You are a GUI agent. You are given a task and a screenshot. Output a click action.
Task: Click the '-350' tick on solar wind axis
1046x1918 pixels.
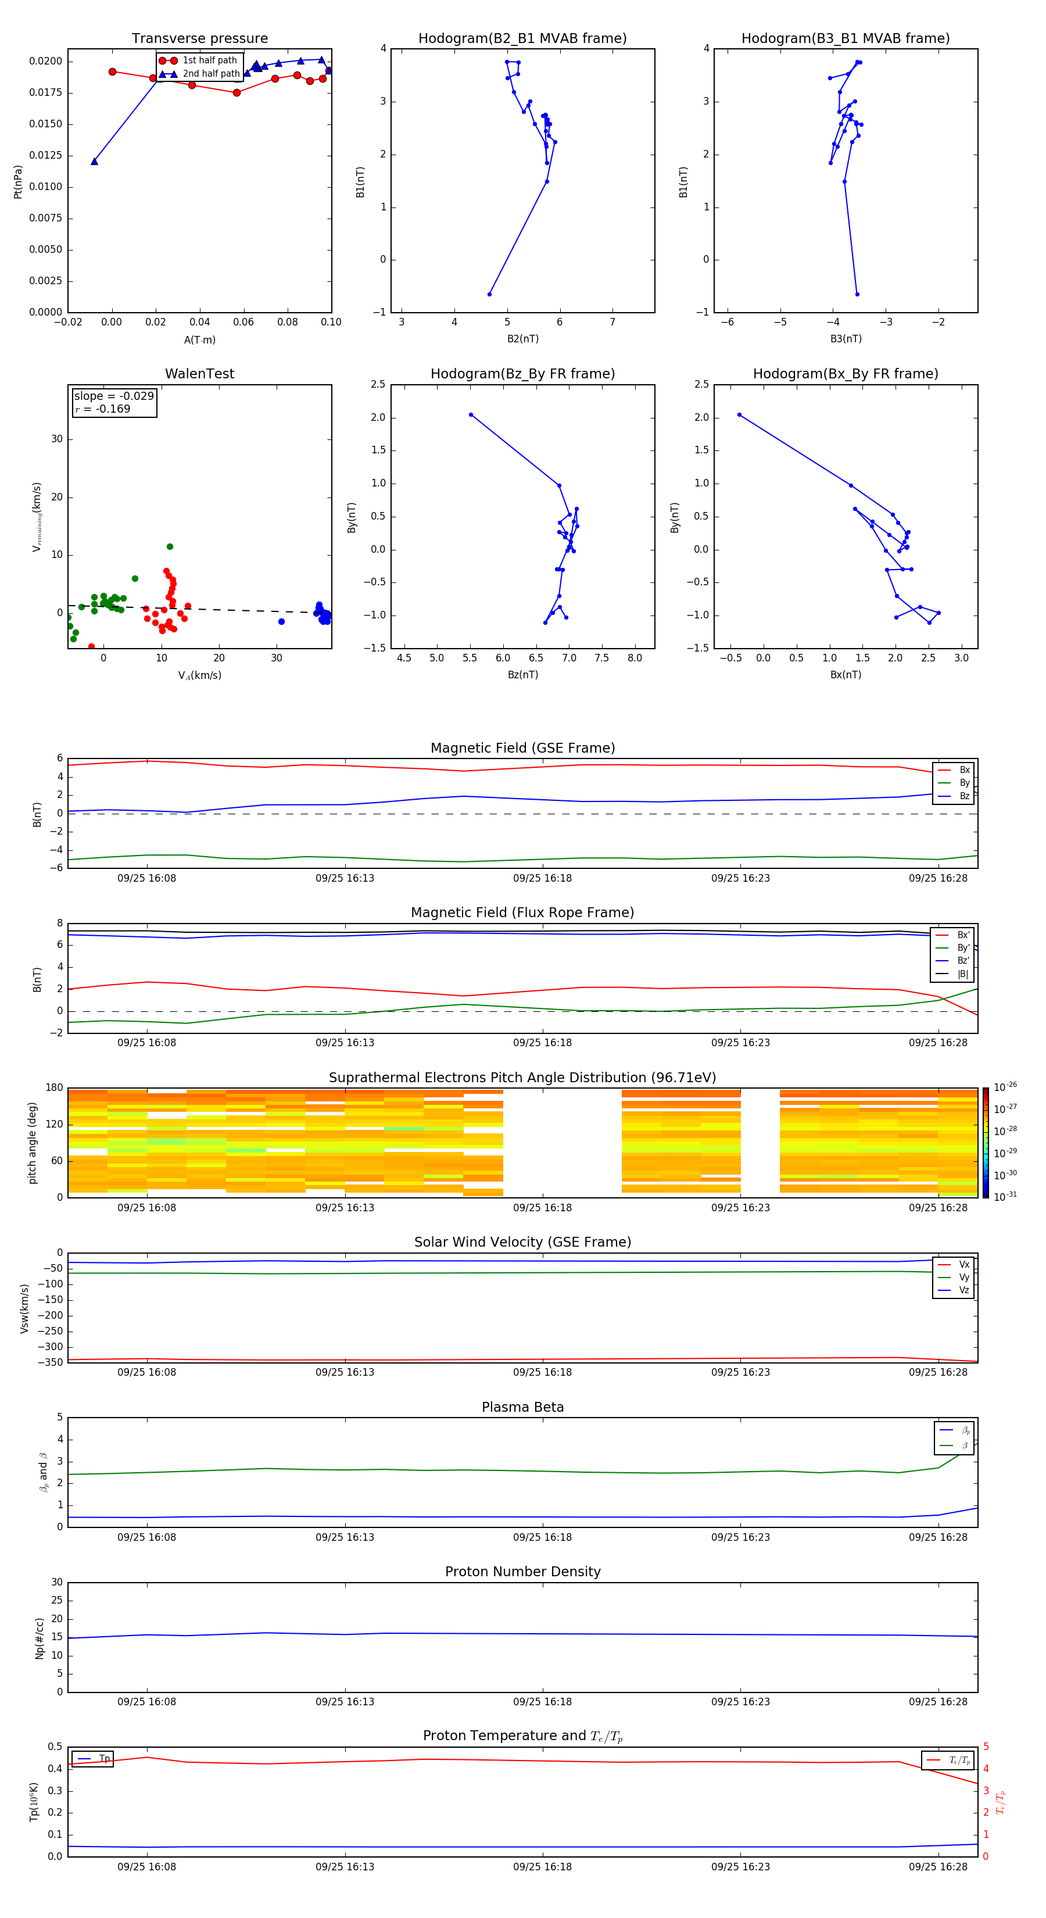(x=51, y=1362)
